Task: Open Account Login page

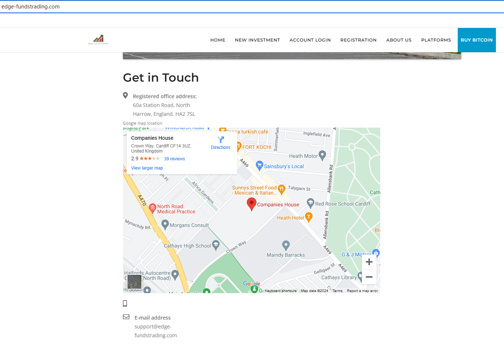Action: pyautogui.click(x=310, y=40)
